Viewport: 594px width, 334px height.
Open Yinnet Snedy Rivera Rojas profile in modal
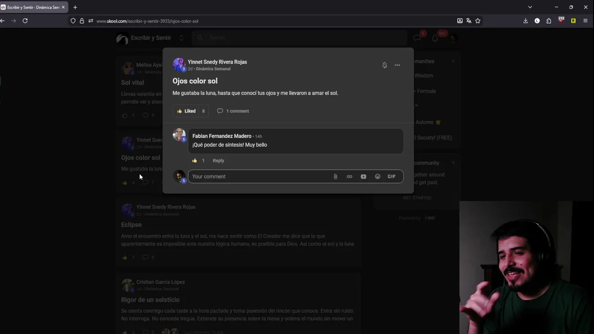pyautogui.click(x=217, y=62)
